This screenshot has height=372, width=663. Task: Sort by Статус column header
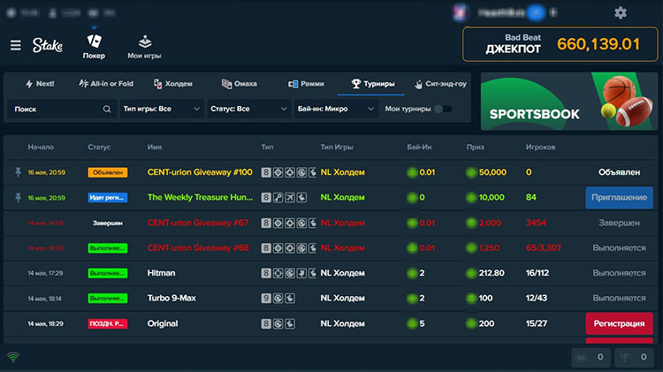coord(99,147)
